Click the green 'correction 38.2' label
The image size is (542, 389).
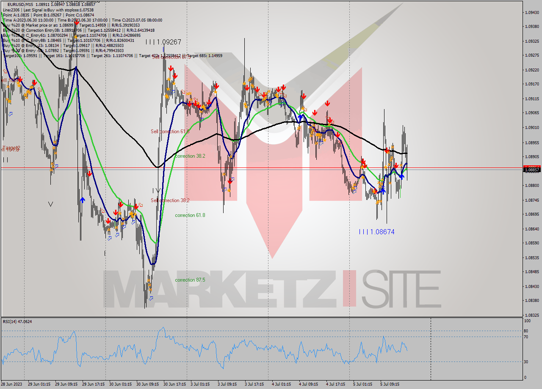pos(190,156)
